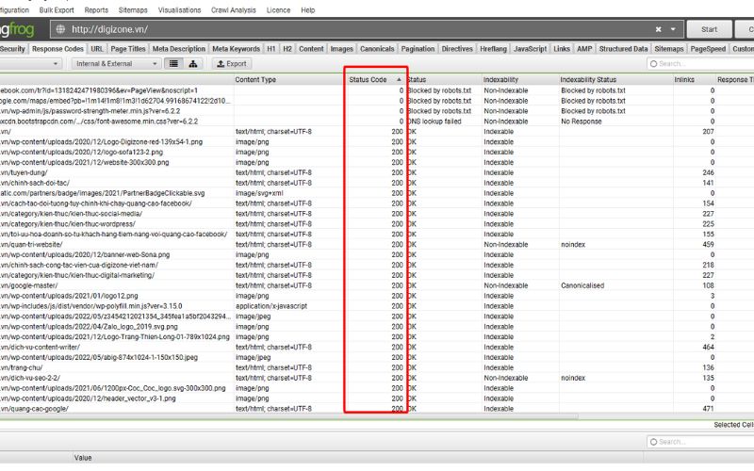
Task: Open the Content tab
Action: 311,49
